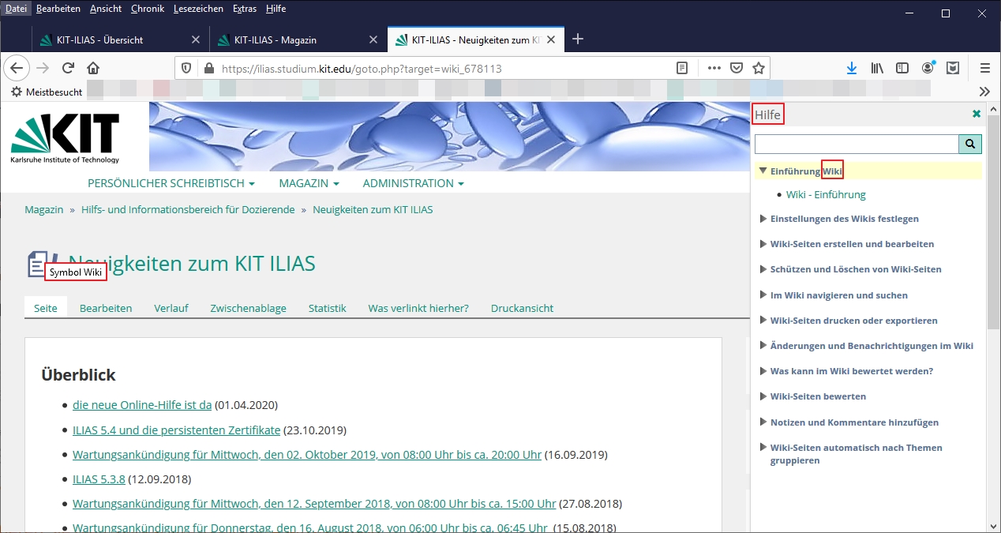1001x533 pixels.
Task: Toggle reader view in the address bar
Action: (x=682, y=69)
